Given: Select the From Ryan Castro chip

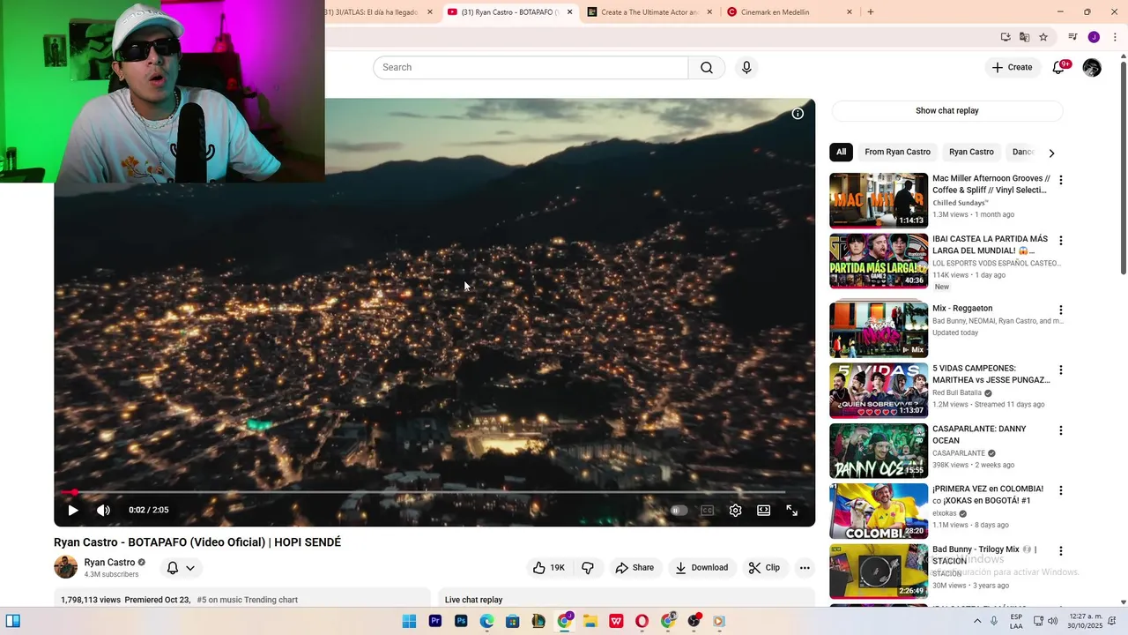Looking at the screenshot, I should pos(897,152).
